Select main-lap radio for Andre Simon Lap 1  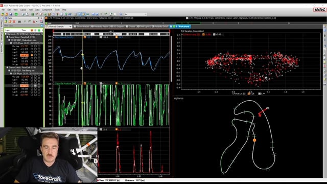[32, 49]
